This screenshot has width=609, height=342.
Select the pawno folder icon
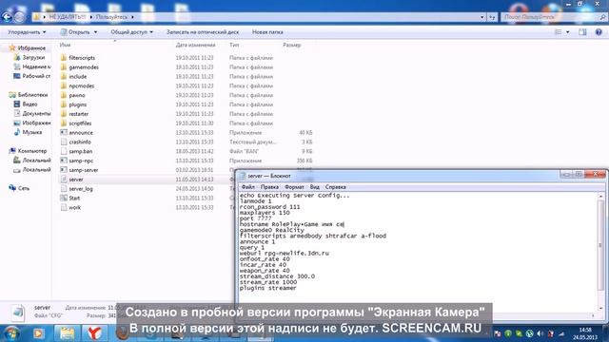click(64, 95)
